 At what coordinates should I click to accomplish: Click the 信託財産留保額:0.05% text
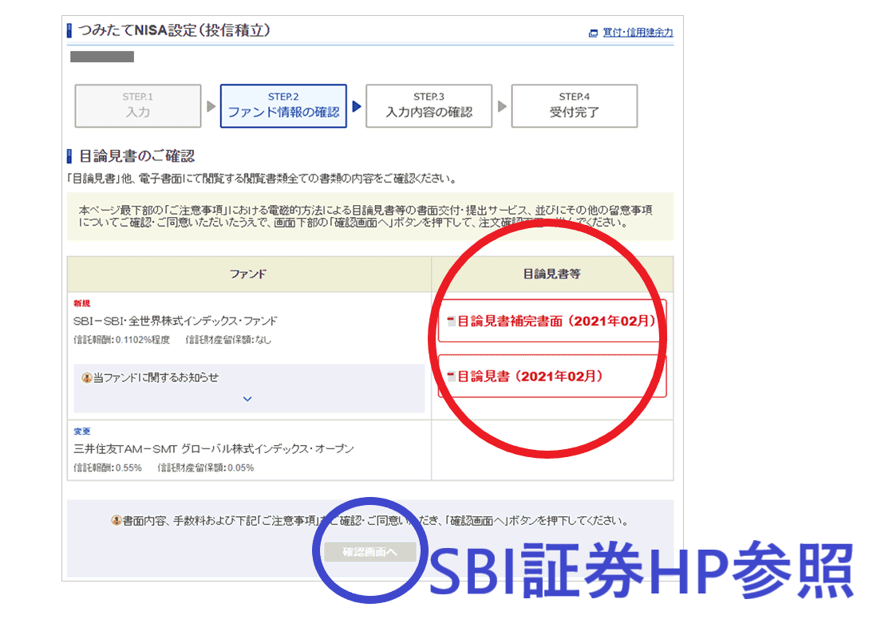[x=206, y=468]
